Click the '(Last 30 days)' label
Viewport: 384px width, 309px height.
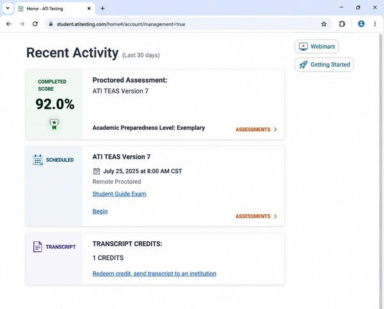(141, 55)
